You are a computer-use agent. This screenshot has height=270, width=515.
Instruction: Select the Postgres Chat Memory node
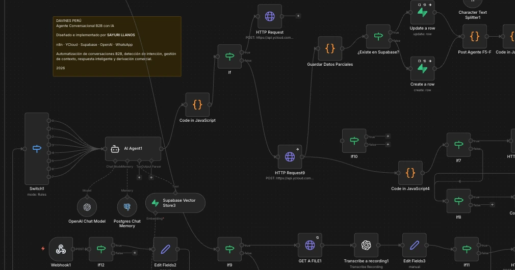[x=127, y=207]
